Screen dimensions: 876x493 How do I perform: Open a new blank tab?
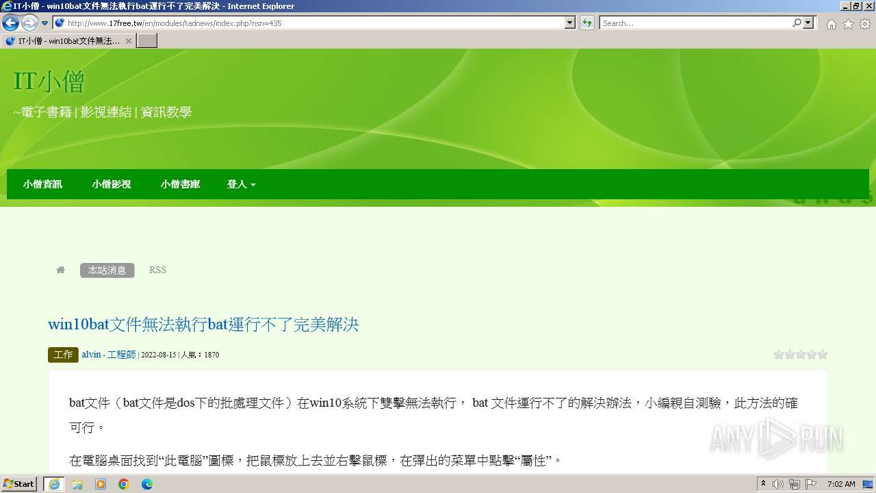(147, 41)
